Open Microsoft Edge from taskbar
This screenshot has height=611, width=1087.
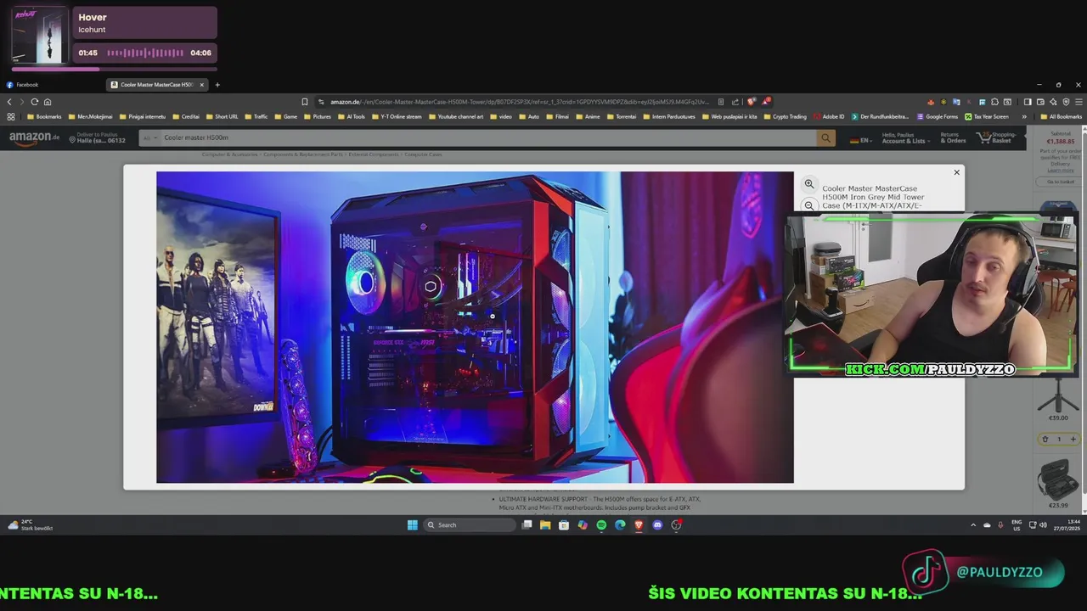620,525
